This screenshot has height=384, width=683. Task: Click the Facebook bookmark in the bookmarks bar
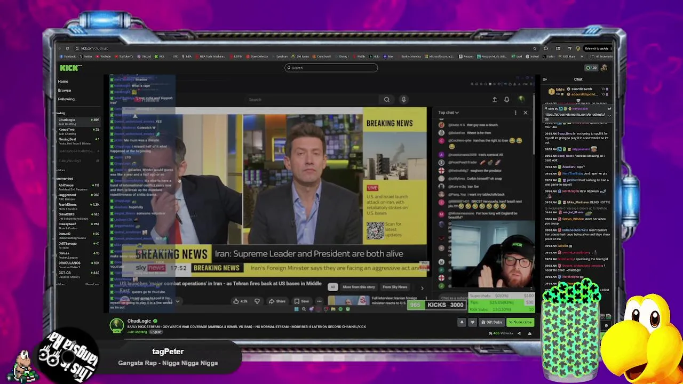pos(68,56)
